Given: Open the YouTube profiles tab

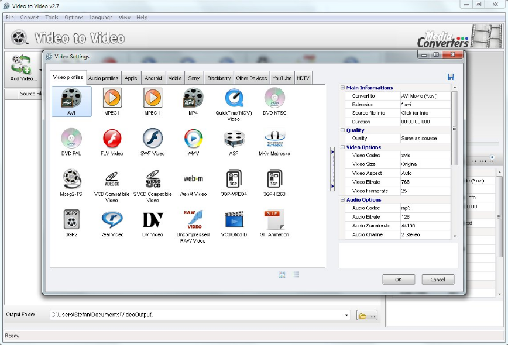Looking at the screenshot, I should pyautogui.click(x=282, y=78).
